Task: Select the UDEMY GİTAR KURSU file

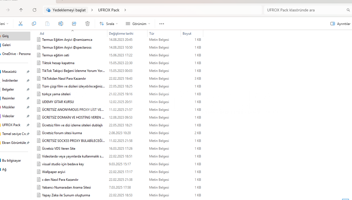Action: coord(58,102)
